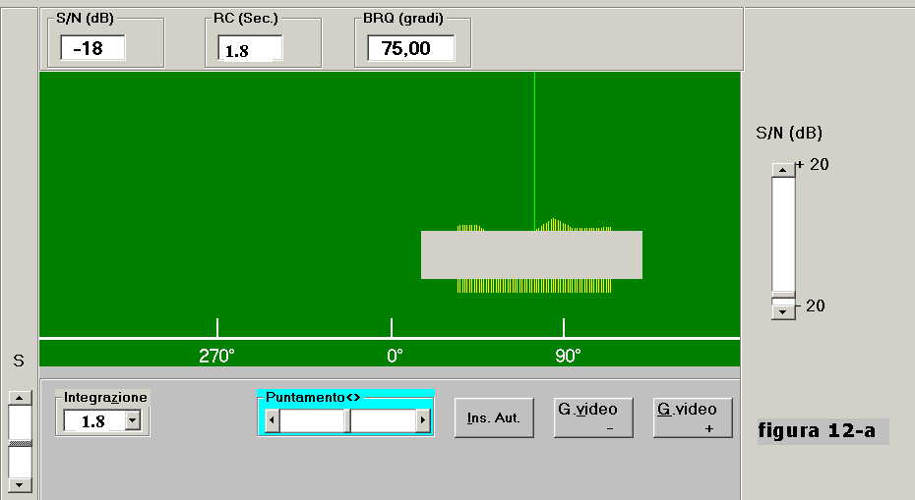Click the 270° axis label
This screenshot has height=500, width=915.
216,356
